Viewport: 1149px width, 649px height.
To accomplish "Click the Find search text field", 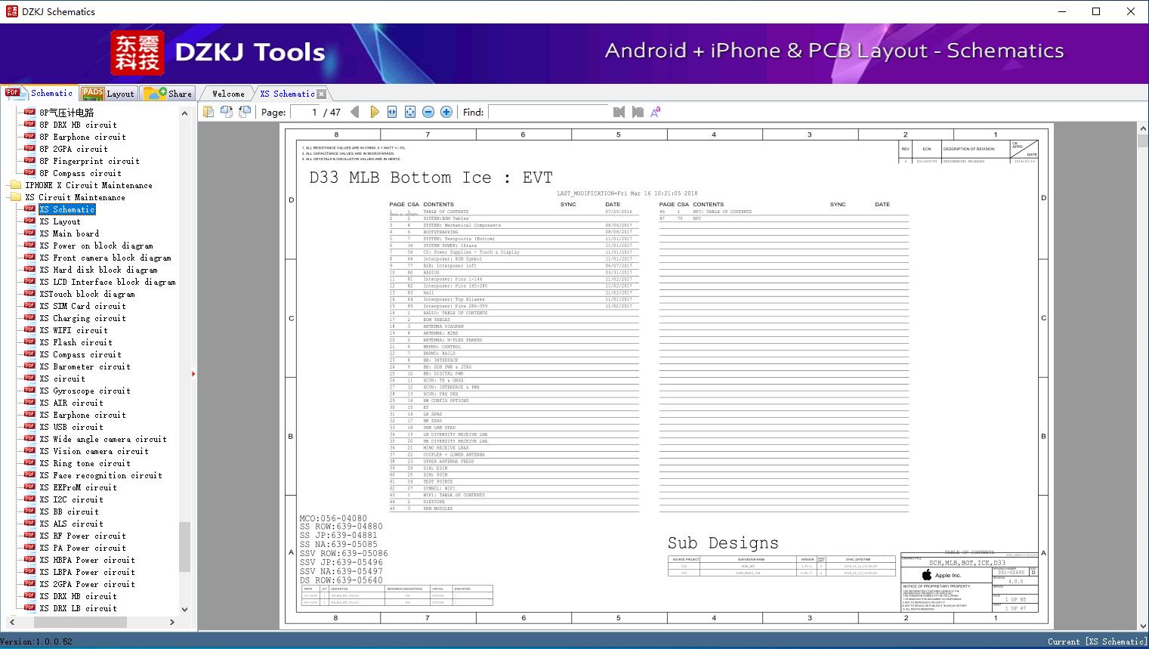I will coord(548,112).
